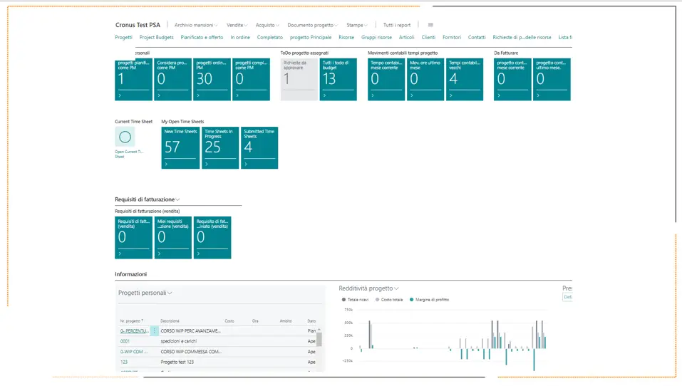Open the Vendite menu
682x386 pixels.
point(237,25)
